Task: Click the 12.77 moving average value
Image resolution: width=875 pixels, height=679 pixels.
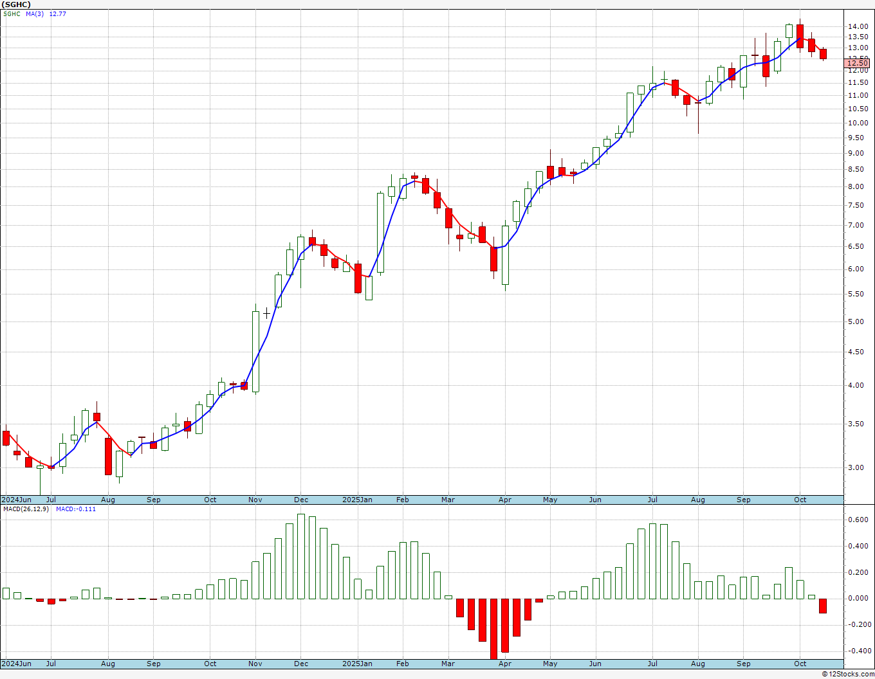Action: tap(58, 14)
